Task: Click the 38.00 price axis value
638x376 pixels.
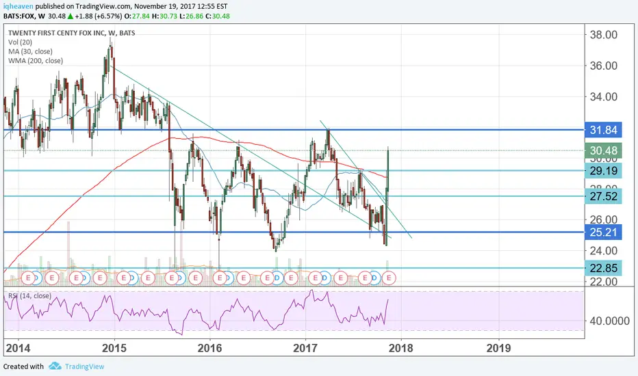Action: [x=604, y=35]
